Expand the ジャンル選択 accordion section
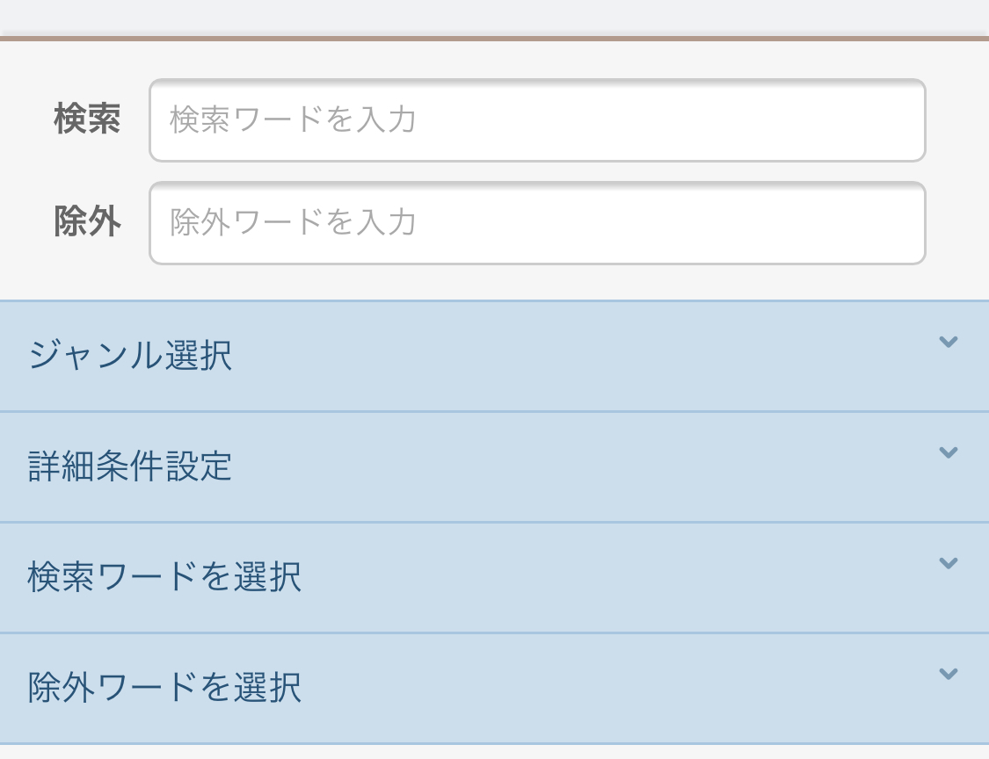Screen dimensions: 989x759 click(x=494, y=357)
